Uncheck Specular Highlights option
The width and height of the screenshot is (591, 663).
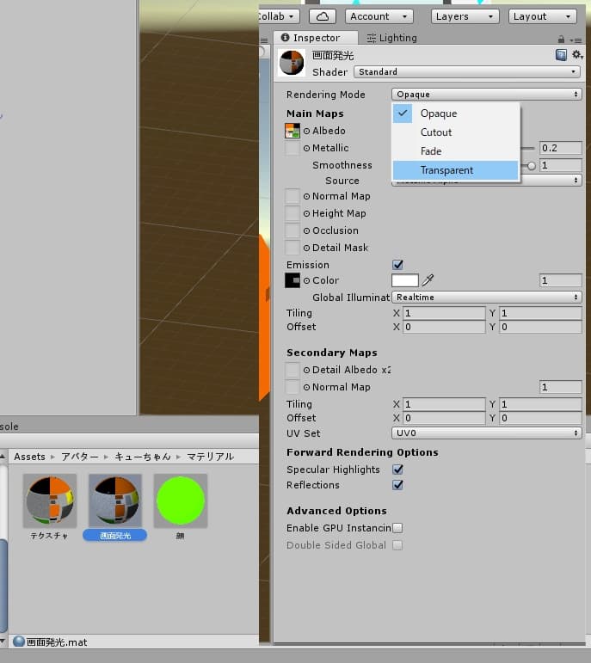(397, 470)
